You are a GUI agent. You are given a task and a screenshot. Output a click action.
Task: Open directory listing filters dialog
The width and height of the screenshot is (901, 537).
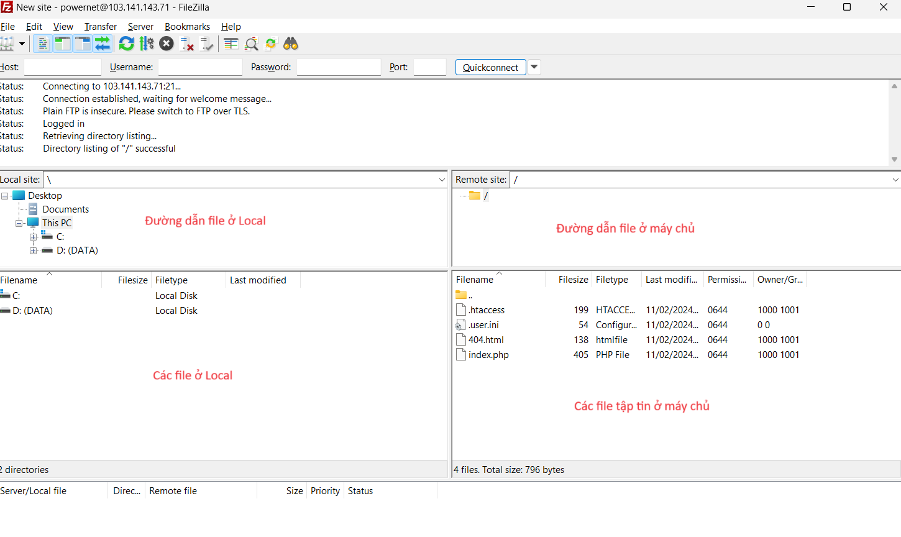tap(231, 44)
